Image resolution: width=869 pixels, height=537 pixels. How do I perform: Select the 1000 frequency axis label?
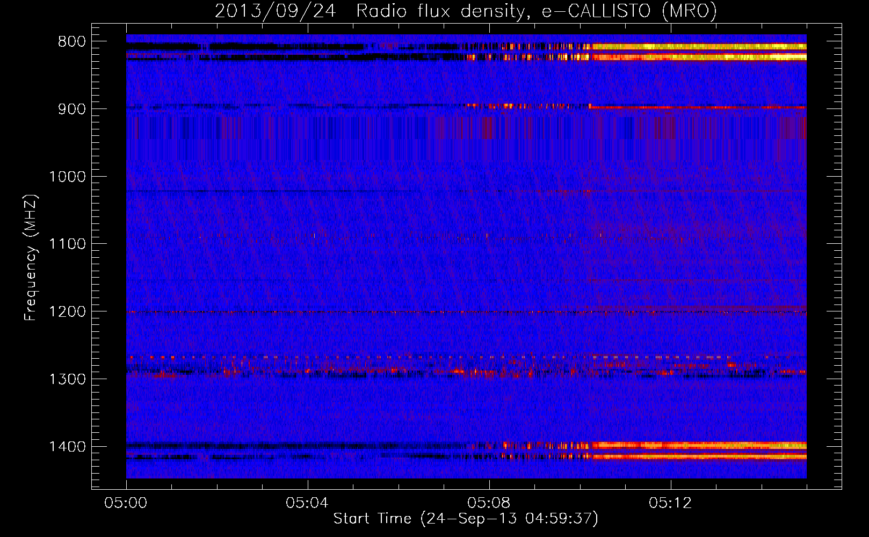click(67, 177)
